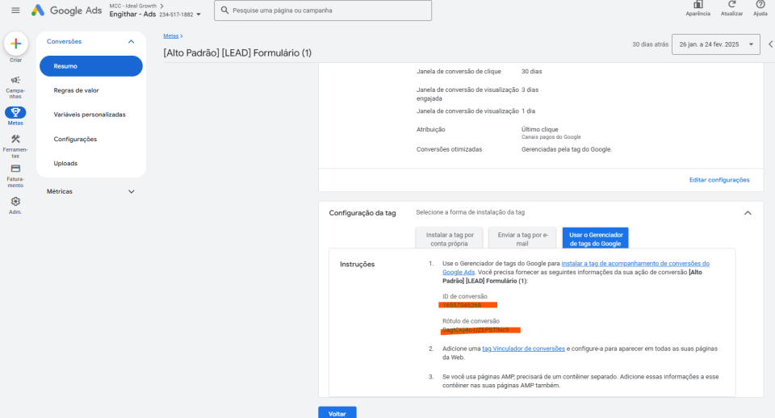
Task: Open the Aparência appearance icon
Action: 697,5
